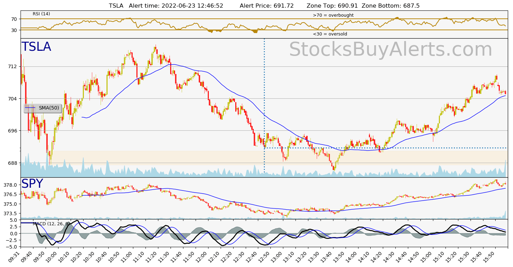Viewport: 513px width, 267px height.
Task: Click the 'Alert Price: 691.72' title text
Action: click(x=267, y=6)
